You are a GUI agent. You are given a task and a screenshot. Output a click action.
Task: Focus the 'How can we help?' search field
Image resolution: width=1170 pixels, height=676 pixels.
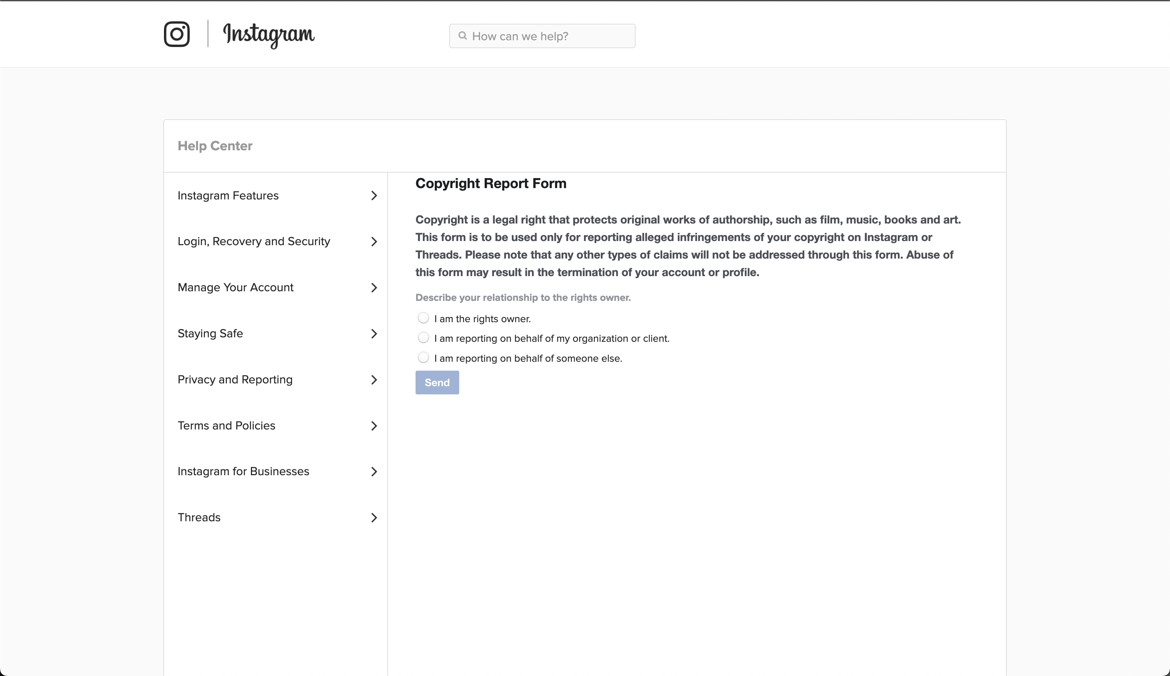click(x=542, y=36)
